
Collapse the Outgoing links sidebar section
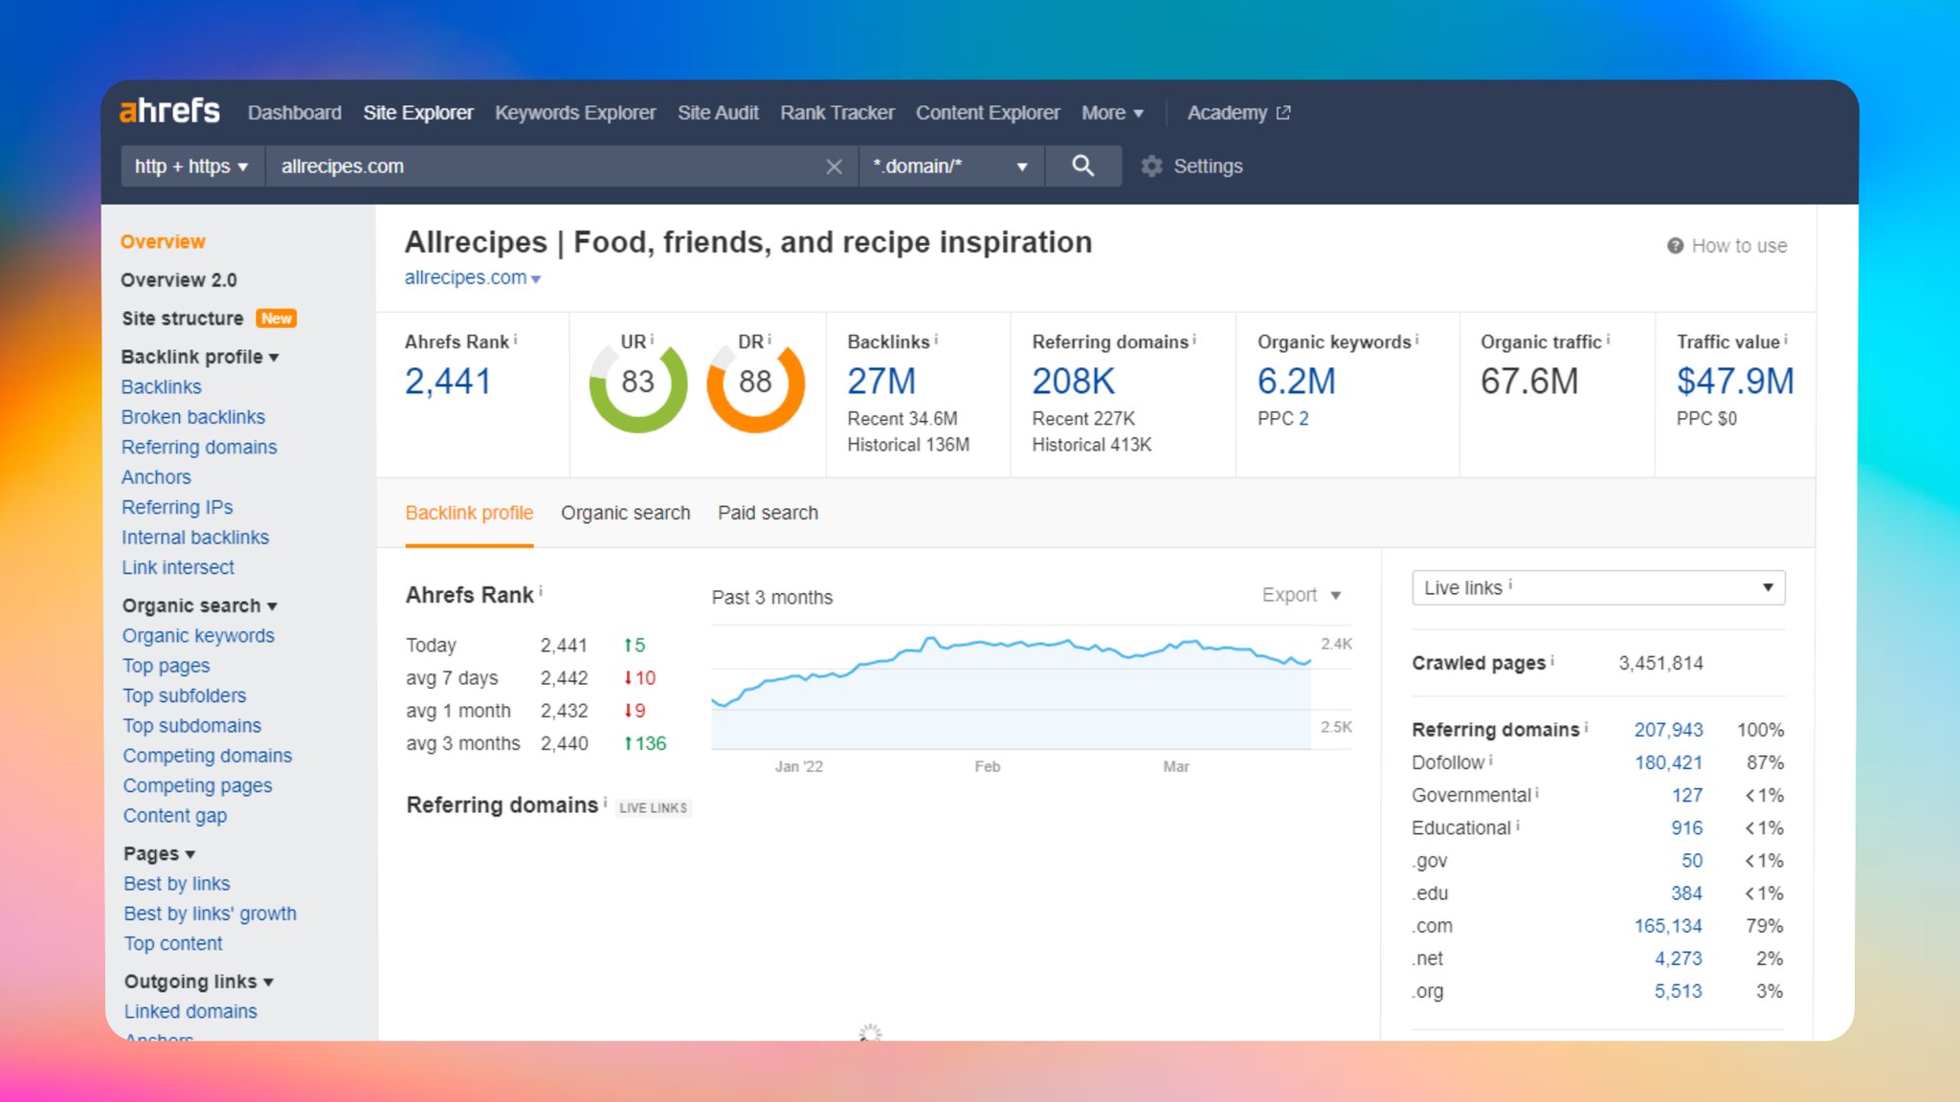pos(199,981)
